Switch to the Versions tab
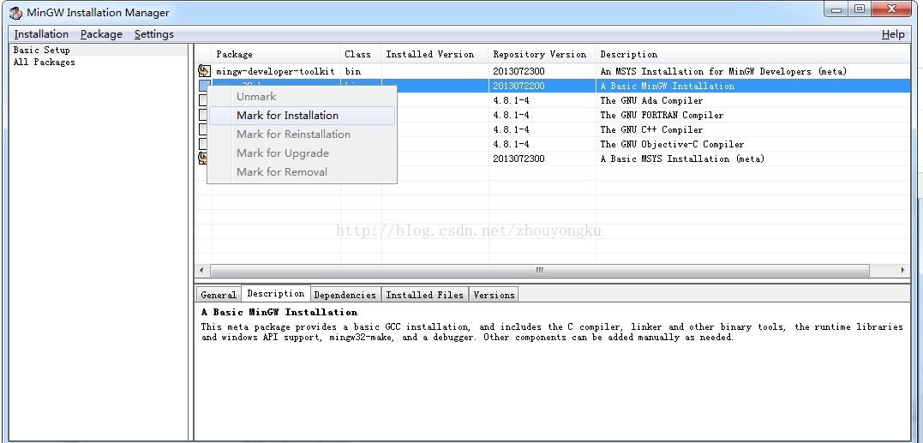This screenshot has height=443, width=923. 494,295
